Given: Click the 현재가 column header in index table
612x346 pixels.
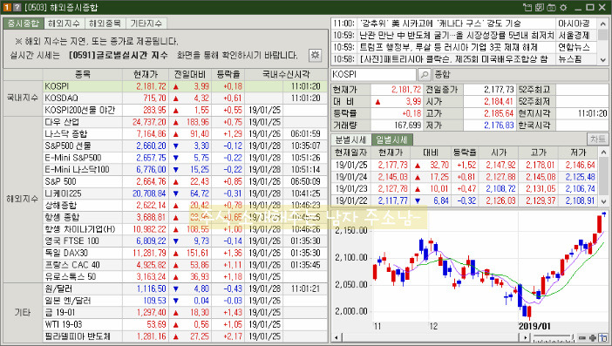Looking at the screenshot, I should [146, 74].
